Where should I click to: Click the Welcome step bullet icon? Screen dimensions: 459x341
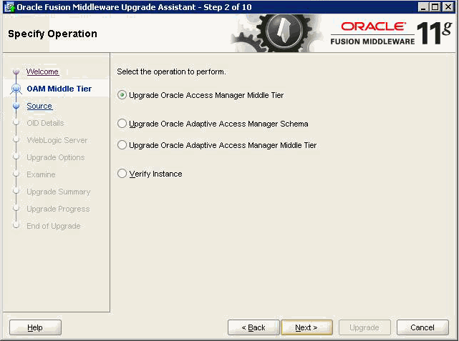point(16,71)
